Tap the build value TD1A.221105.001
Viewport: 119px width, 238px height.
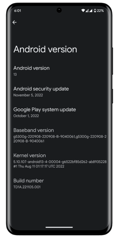tap(27, 187)
